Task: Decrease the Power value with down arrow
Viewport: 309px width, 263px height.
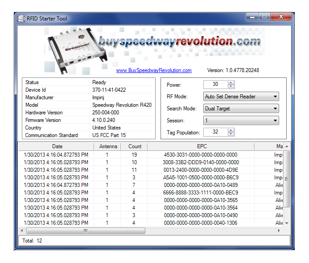Action: pos(231,86)
